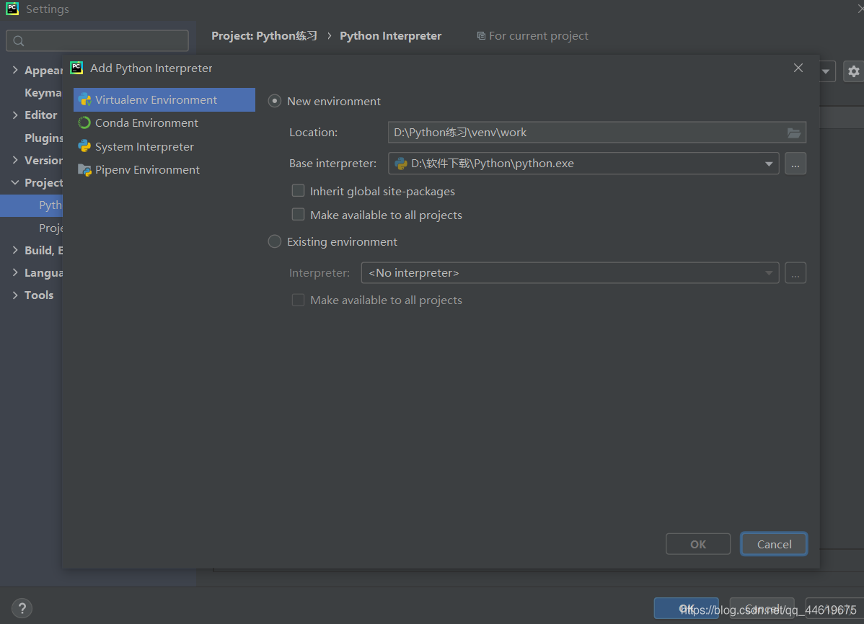
Task: Click the PyCharm logo in dialog title
Action: (x=76, y=68)
